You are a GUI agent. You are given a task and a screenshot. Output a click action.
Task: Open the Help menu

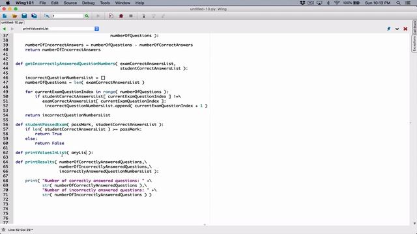point(139,3)
